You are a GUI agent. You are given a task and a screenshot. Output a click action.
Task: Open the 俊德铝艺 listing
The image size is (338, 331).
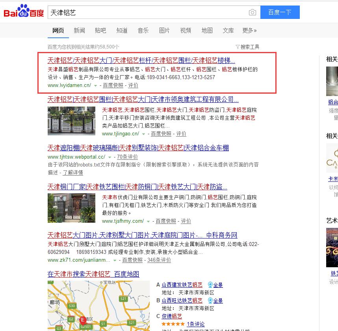(172, 316)
